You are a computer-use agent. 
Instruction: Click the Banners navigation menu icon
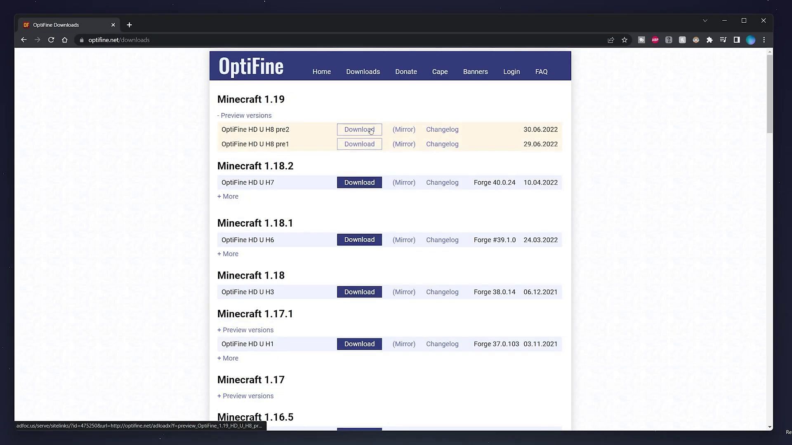[x=476, y=71]
